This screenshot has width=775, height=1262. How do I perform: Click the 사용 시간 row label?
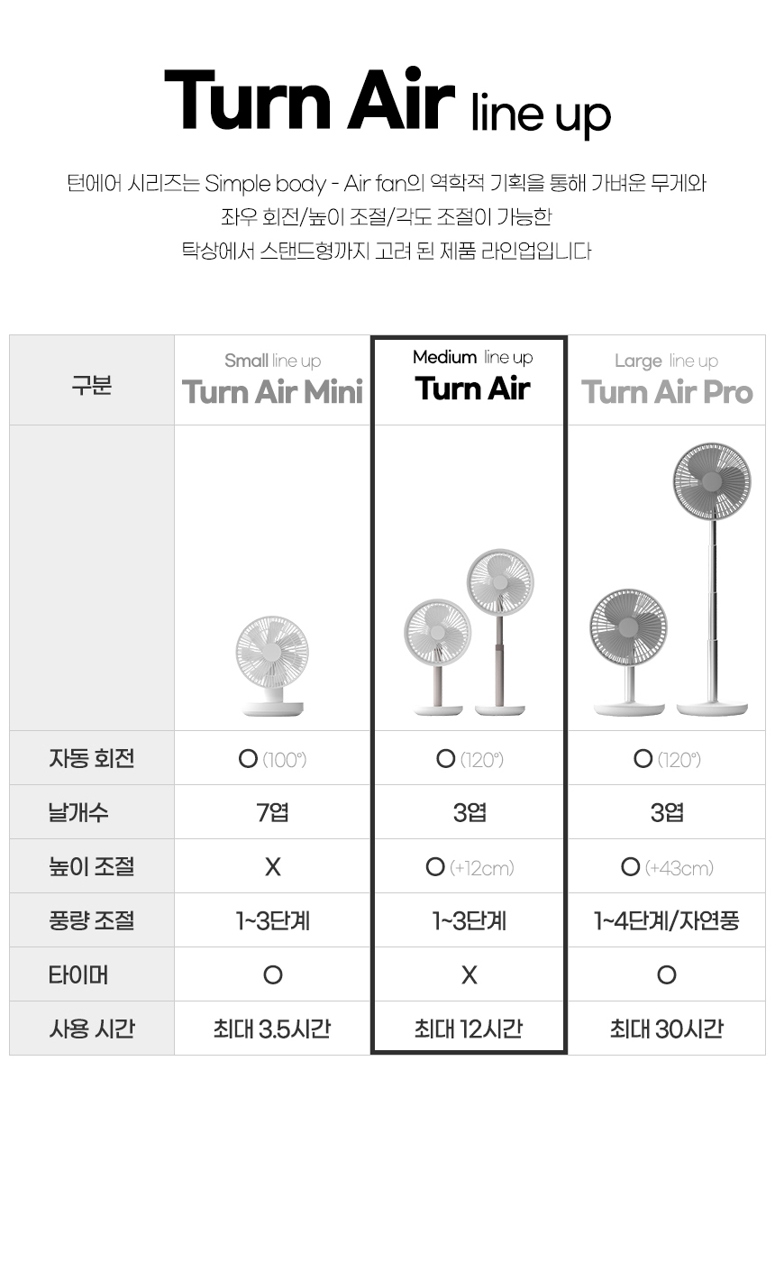click(92, 1029)
